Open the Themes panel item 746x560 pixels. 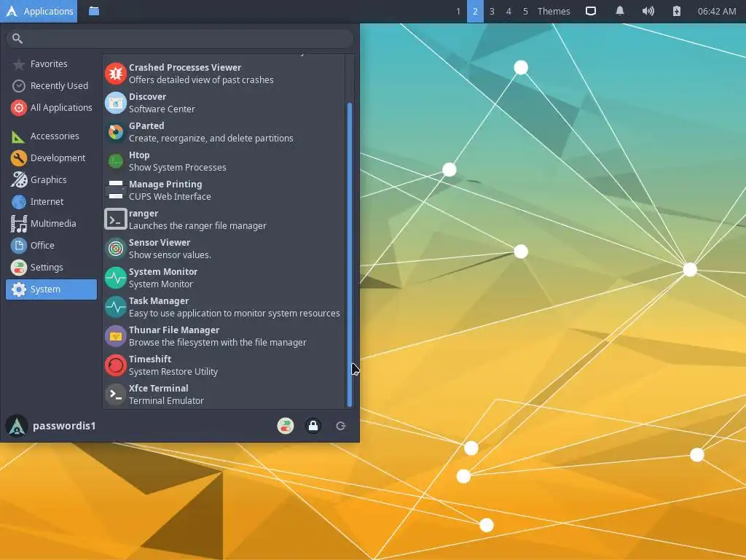pos(554,11)
